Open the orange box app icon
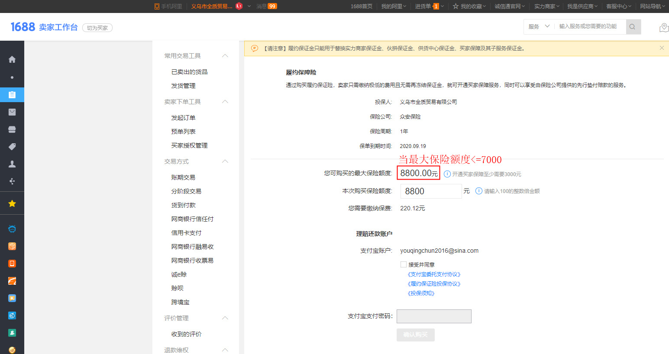 pyautogui.click(x=12, y=246)
